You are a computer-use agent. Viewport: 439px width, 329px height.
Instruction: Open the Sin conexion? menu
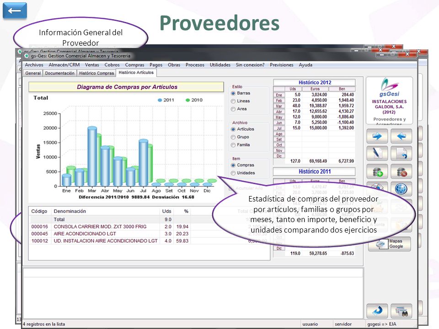coord(250,65)
